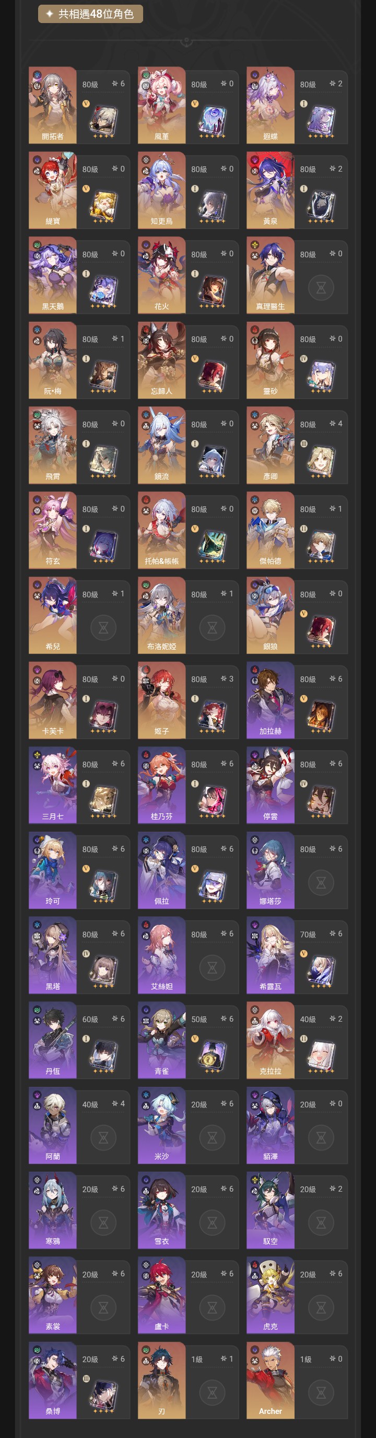Click the eidolon star icon beside 彥卿
Image resolution: width=376 pixels, height=1438 pixels.
(333, 424)
